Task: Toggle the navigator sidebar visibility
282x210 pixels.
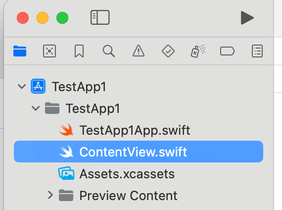Action: pyautogui.click(x=100, y=17)
